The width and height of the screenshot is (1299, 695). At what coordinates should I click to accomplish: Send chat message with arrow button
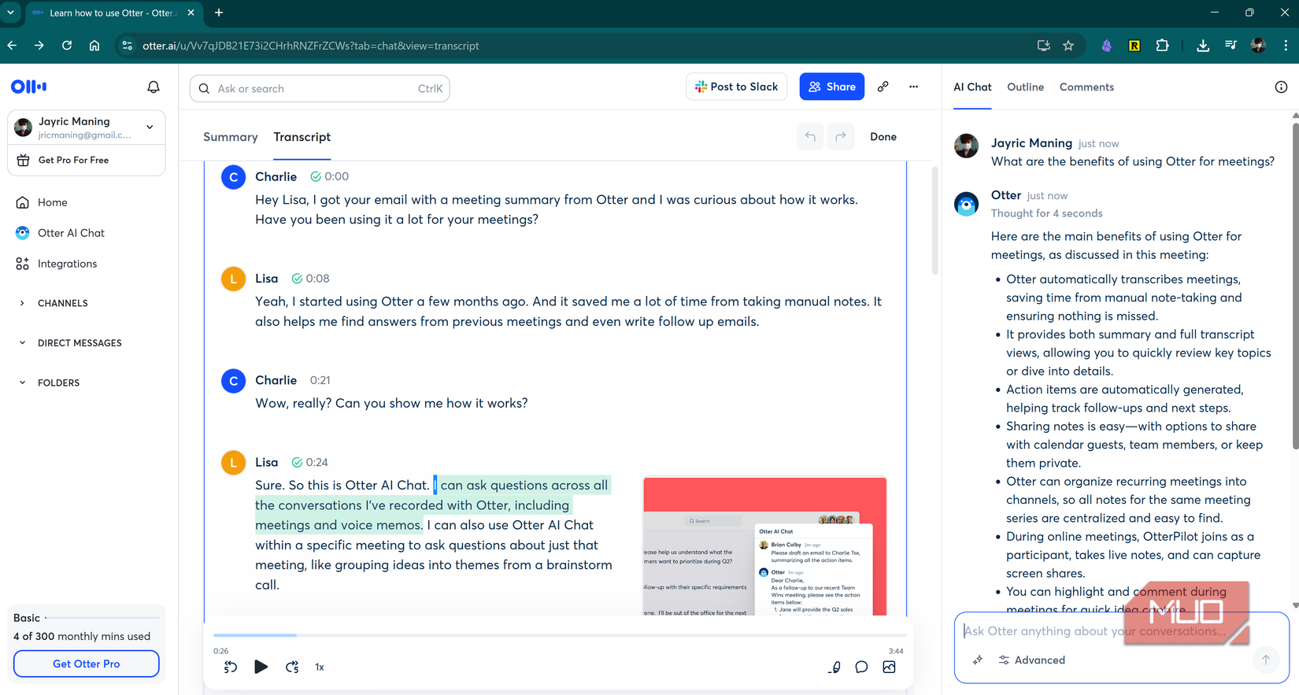coord(1266,660)
